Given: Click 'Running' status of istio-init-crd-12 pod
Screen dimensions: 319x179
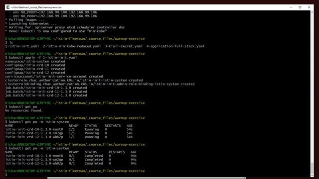Looking at the screenshot, I should click(x=92, y=137).
